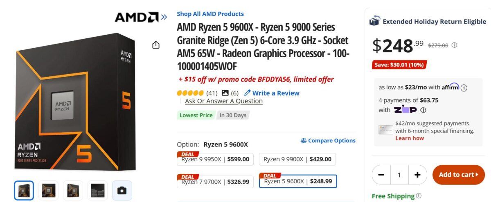Click the share icon beside product image
The width and height of the screenshot is (491, 202).
[156, 45]
